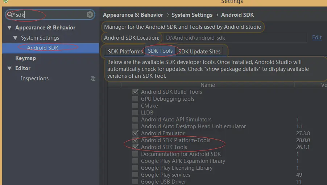The height and width of the screenshot is (185, 327).
Task: Switch to the SDK Update Sites tab
Action: 199,51
